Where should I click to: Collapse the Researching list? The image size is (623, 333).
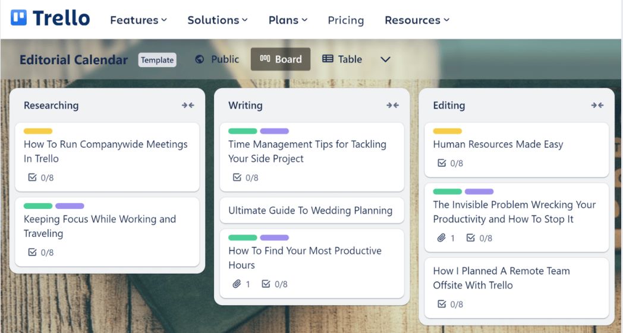188,105
